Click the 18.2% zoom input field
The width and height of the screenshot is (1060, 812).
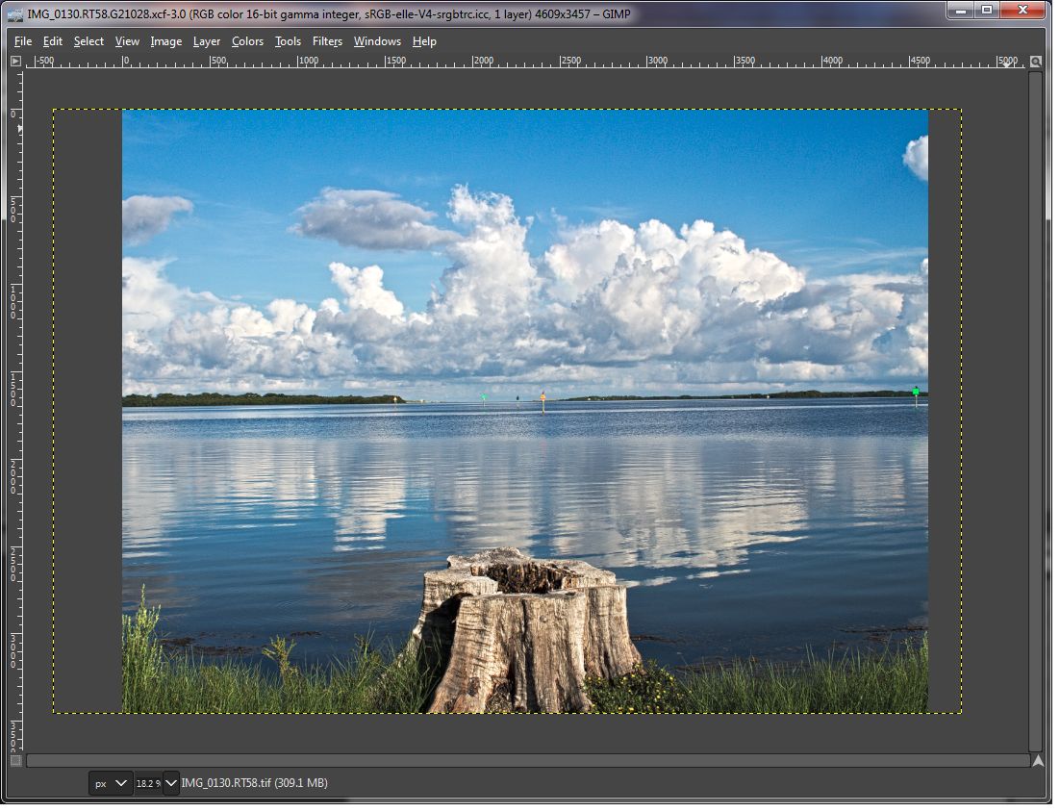pyautogui.click(x=148, y=783)
